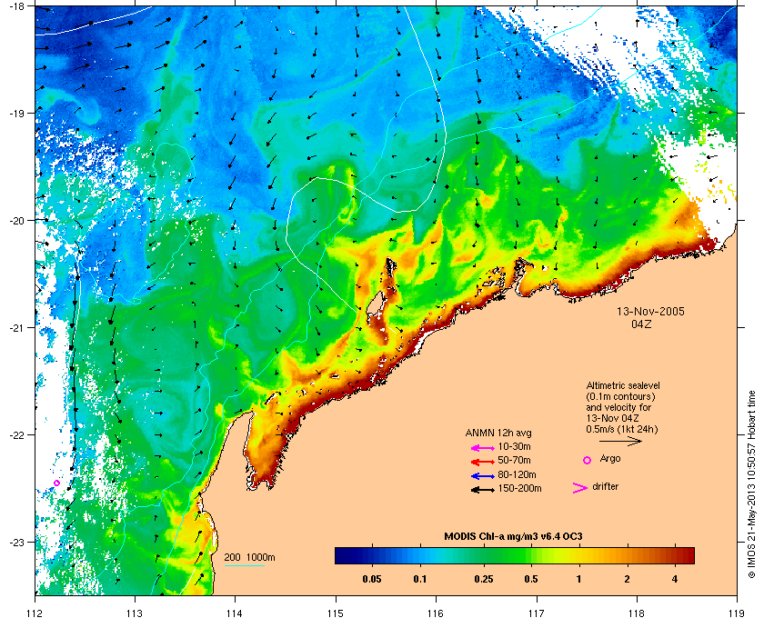Click the 0.5m/s velocity scale arrow
The image size is (764, 618).
pyautogui.click(x=620, y=441)
